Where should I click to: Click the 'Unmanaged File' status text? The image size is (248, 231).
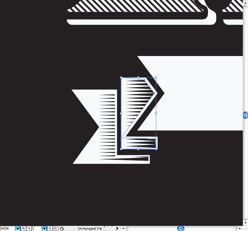[90, 229]
